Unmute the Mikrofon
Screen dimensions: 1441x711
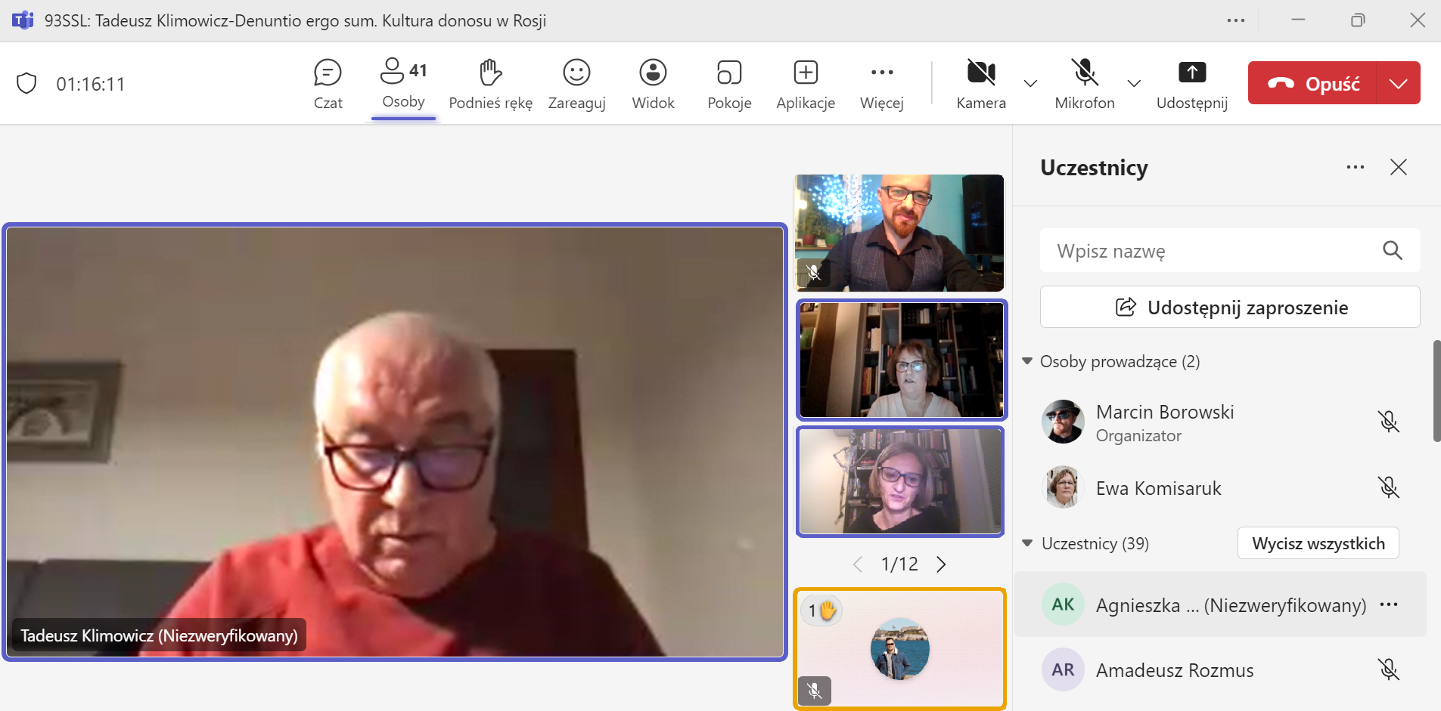point(1085,85)
